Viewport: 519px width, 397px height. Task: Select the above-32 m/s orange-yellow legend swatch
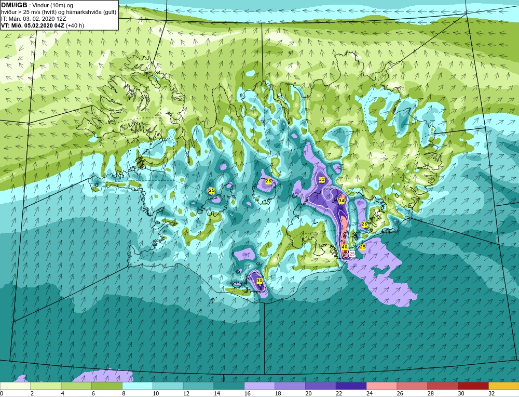[x=504, y=386]
